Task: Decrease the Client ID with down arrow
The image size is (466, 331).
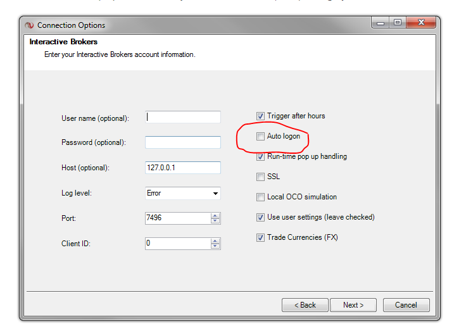Action: tap(215, 246)
